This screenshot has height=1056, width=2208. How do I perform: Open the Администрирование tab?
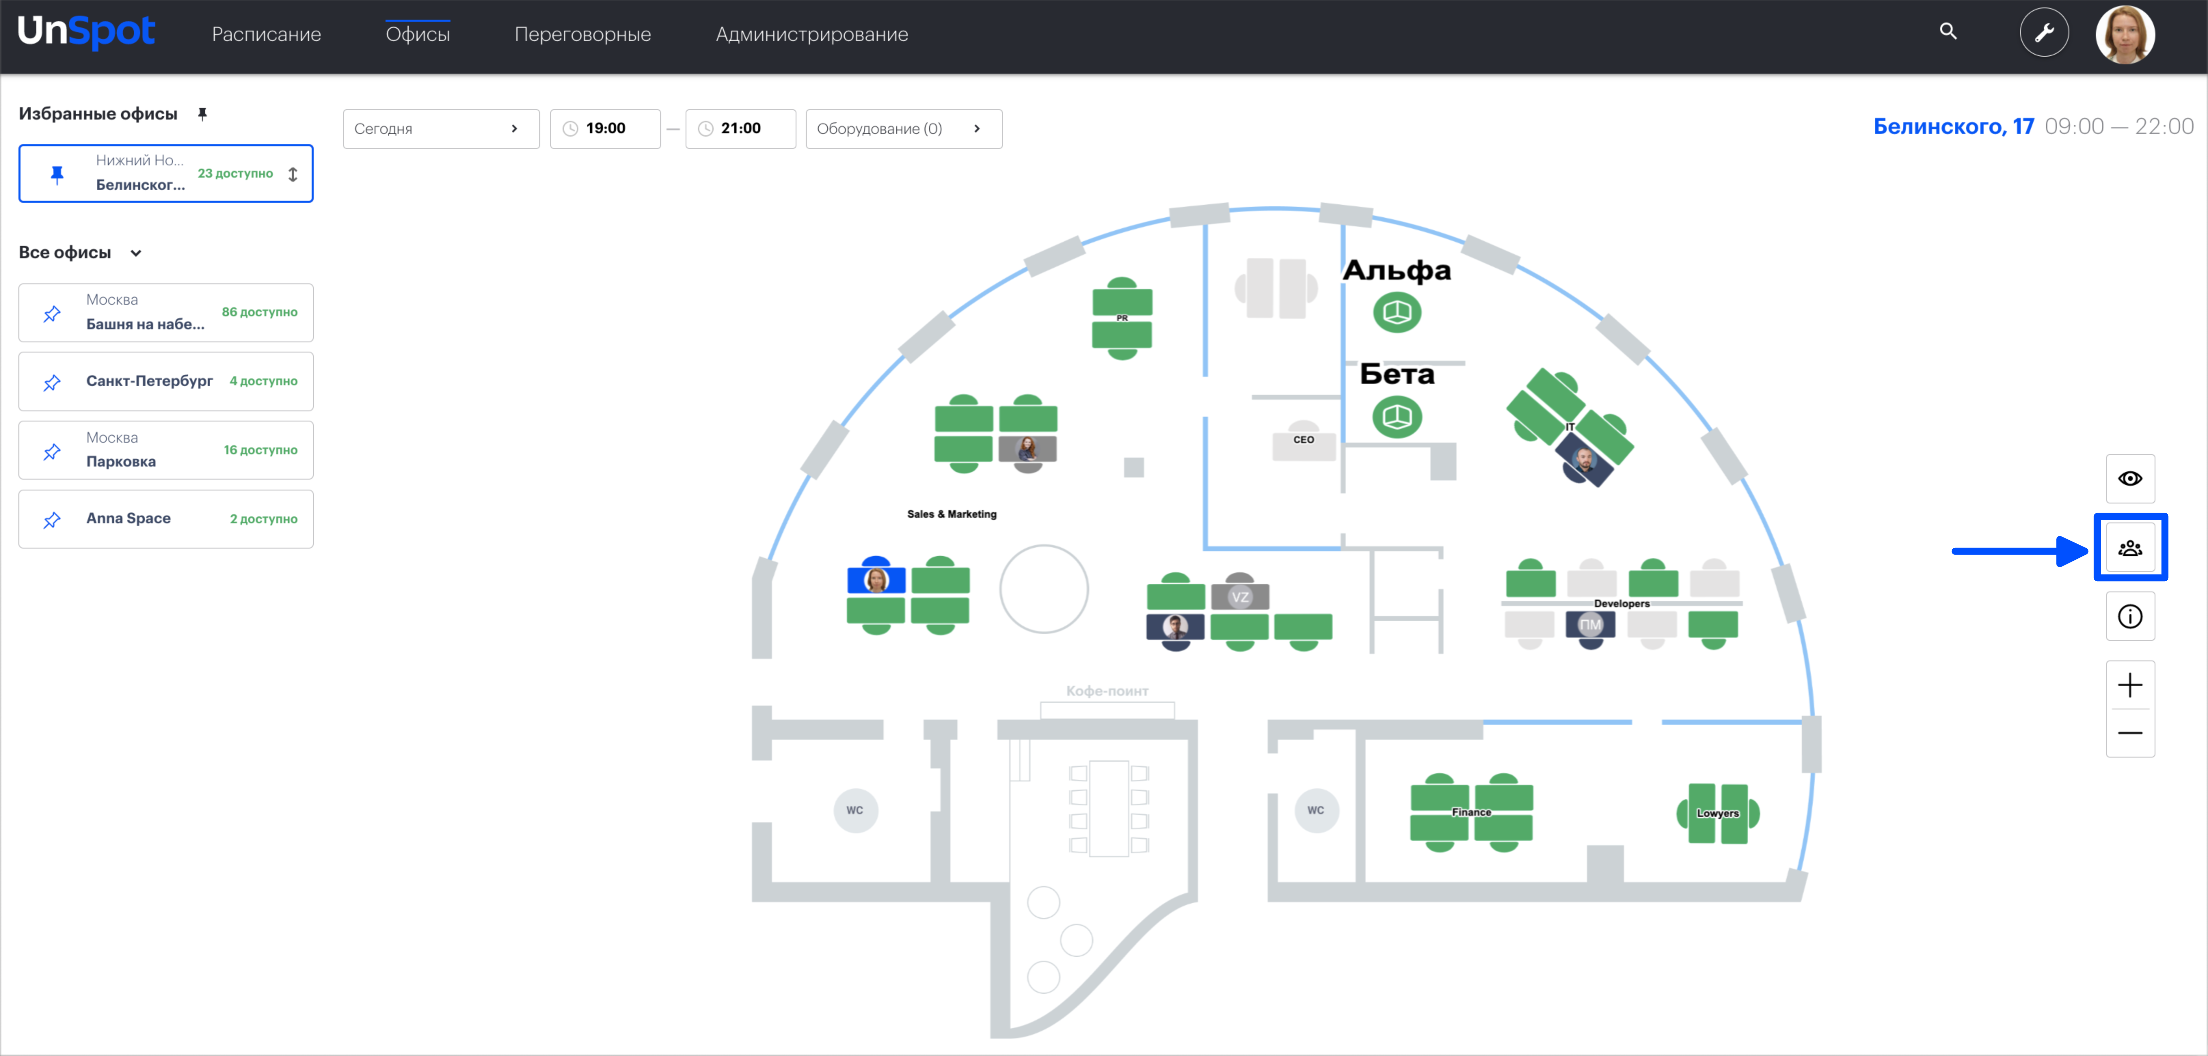812,34
